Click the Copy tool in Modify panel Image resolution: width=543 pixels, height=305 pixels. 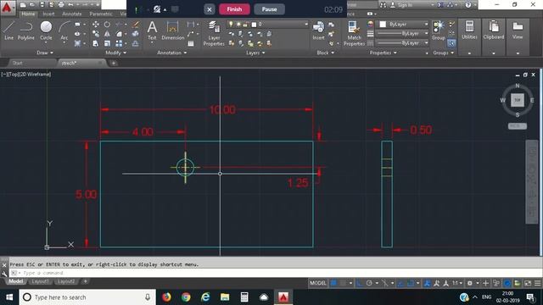coord(96,34)
